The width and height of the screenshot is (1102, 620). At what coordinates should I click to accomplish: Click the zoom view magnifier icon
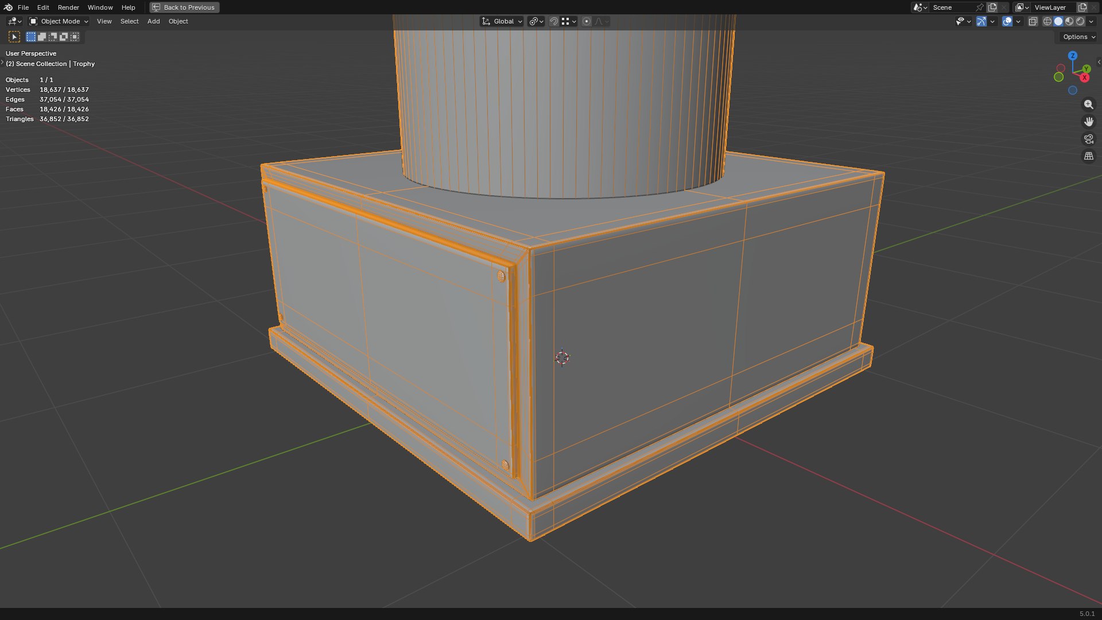pos(1088,104)
